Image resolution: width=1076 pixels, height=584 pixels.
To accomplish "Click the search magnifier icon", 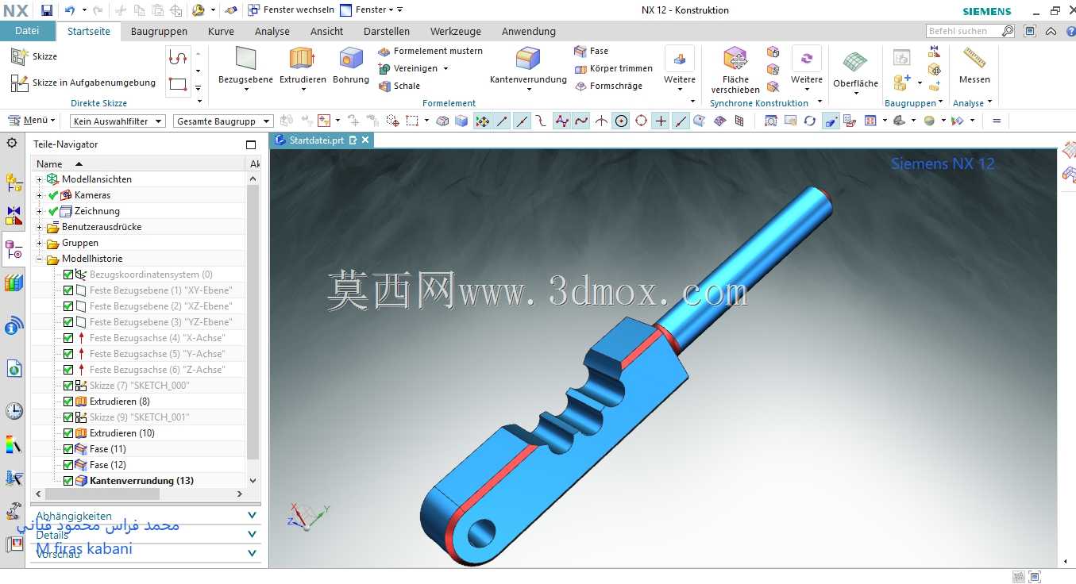I will [1008, 31].
